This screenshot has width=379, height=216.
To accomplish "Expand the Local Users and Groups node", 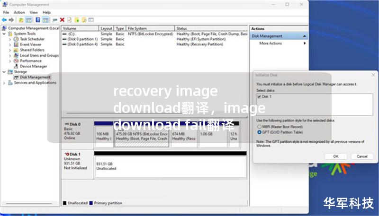I will coord(10,55).
